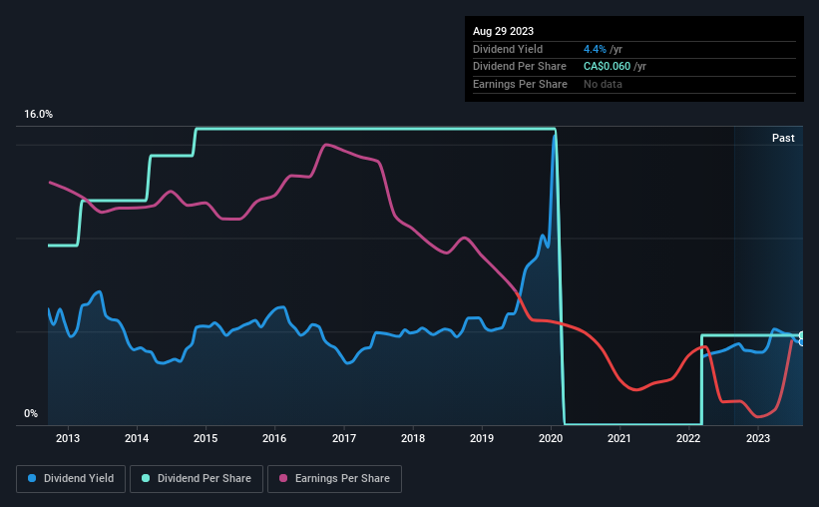Toggle the Earnings Per Share legend button

(334, 479)
